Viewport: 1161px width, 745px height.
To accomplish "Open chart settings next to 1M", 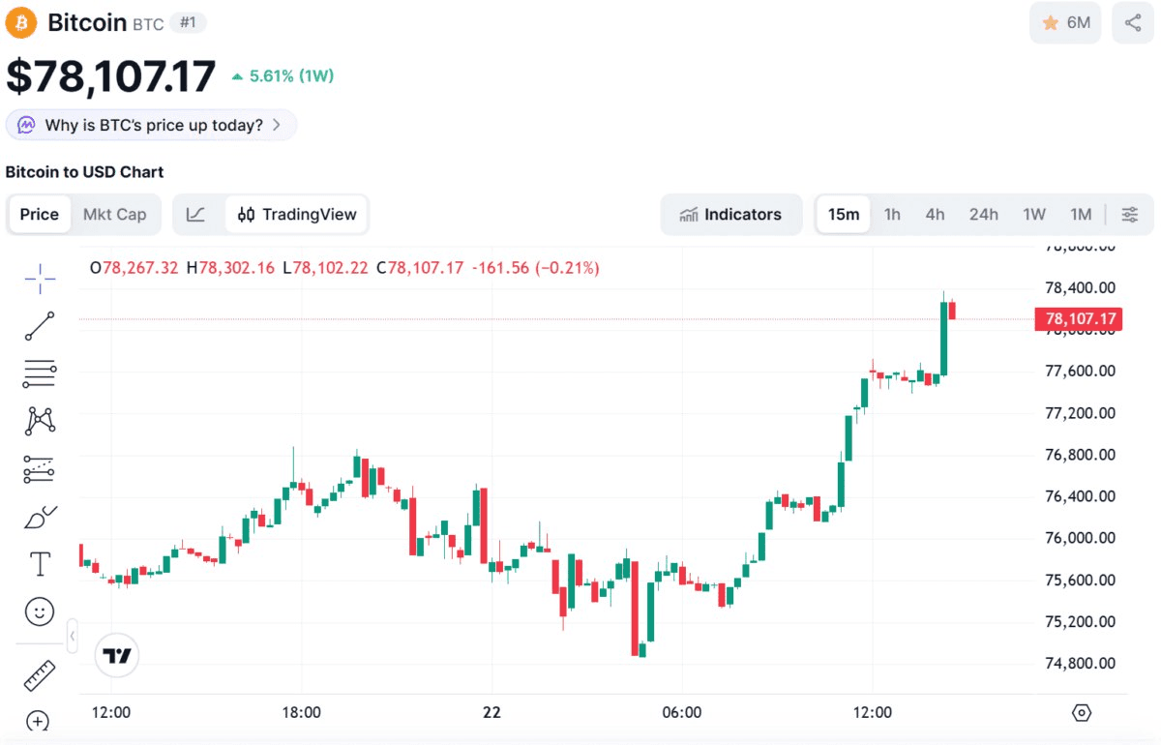I will point(1129,214).
